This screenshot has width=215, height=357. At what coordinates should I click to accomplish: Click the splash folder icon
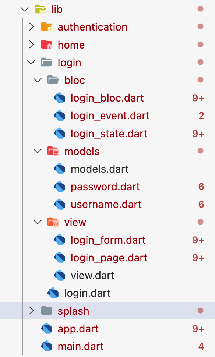click(47, 311)
